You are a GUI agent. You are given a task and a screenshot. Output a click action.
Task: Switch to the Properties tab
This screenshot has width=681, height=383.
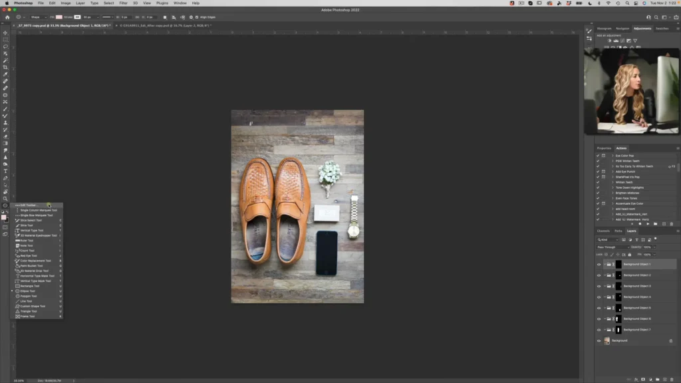(604, 148)
